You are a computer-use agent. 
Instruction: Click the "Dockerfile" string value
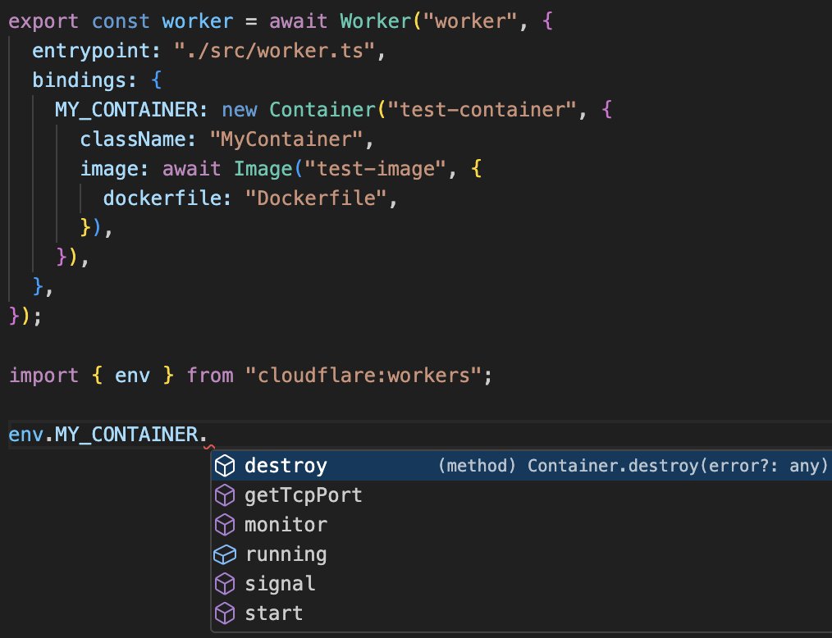(x=316, y=198)
